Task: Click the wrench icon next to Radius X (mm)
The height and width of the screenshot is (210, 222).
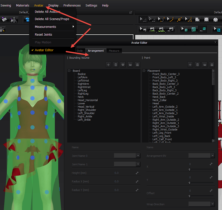Action: tap(137, 181)
